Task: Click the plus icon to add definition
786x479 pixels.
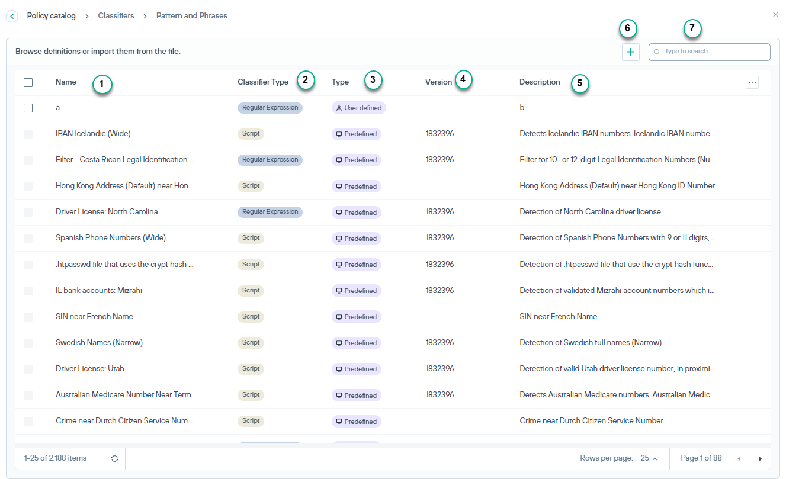Action: tap(630, 52)
